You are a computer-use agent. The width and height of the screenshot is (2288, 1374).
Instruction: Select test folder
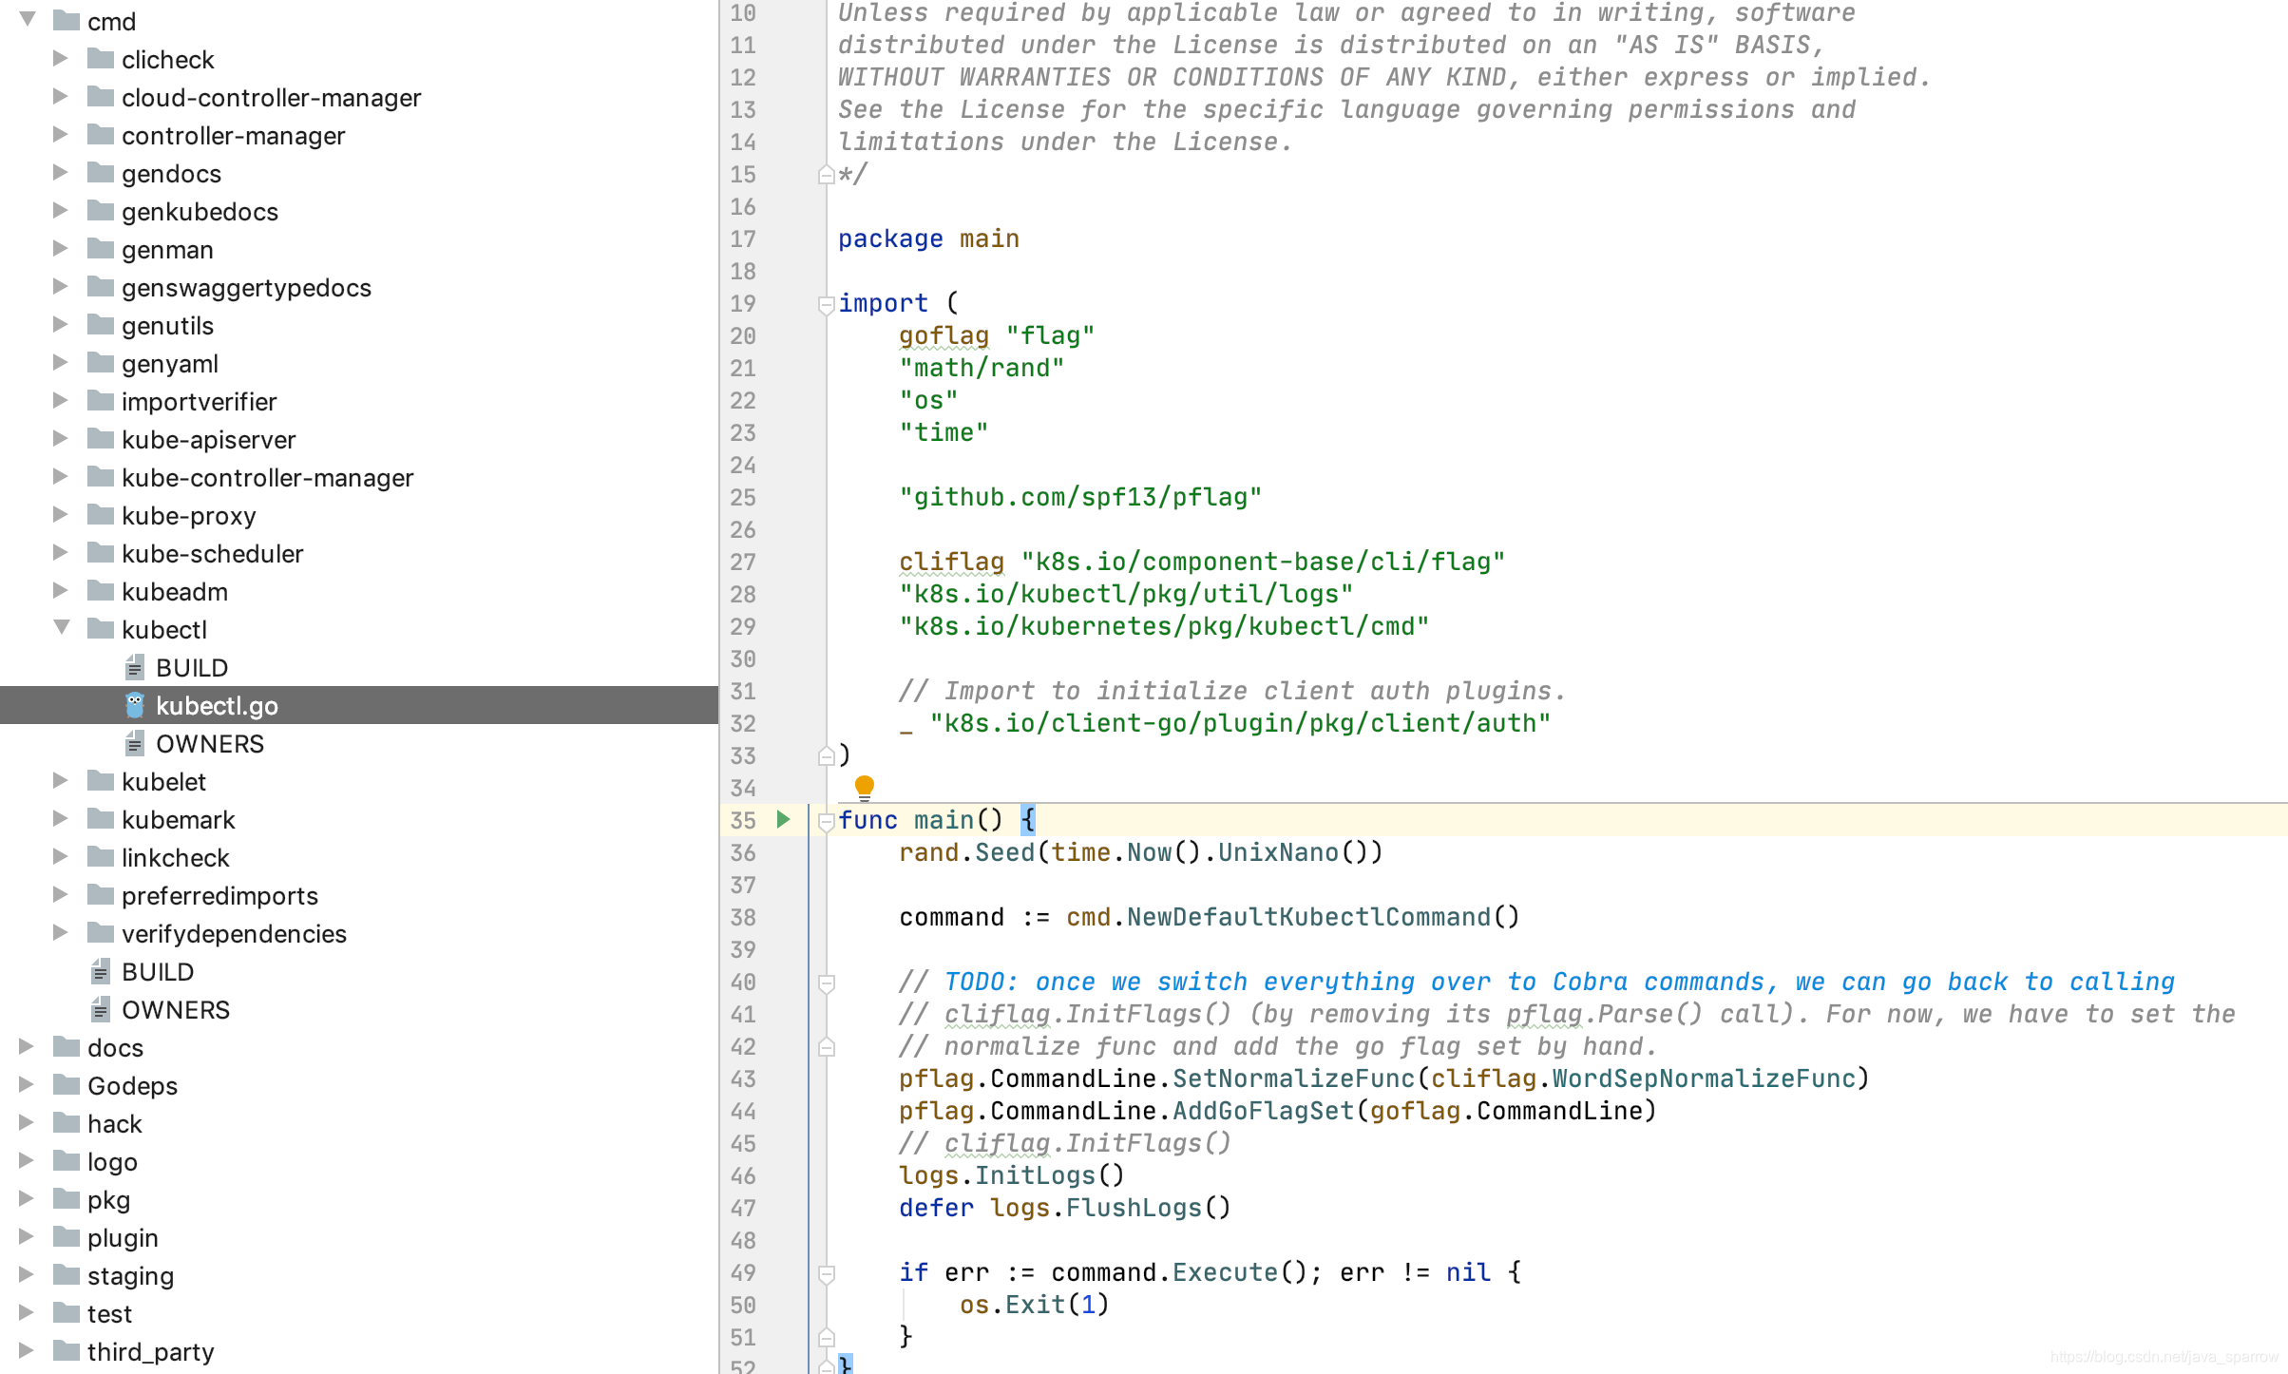pos(109,1314)
